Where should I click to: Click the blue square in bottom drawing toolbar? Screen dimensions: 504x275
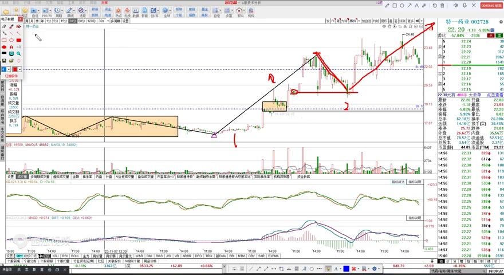tap(346, 269)
